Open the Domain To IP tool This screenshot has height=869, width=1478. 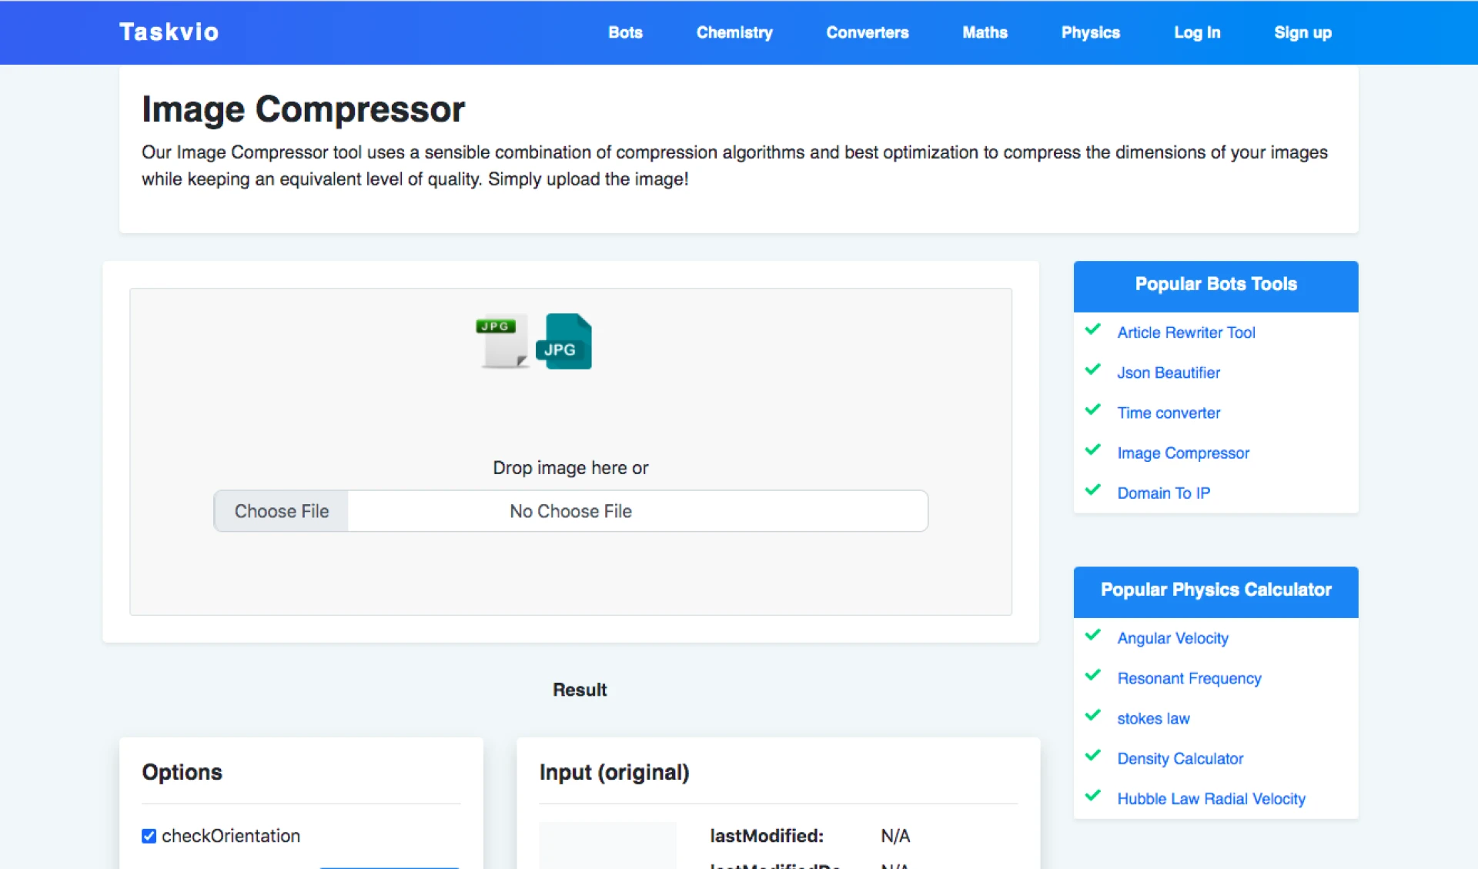tap(1164, 493)
